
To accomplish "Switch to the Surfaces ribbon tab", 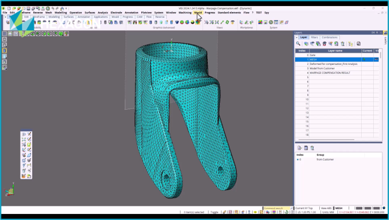I will [68, 17].
